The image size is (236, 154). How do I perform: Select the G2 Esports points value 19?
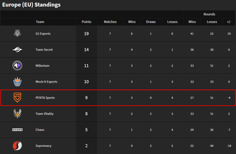(87, 33)
